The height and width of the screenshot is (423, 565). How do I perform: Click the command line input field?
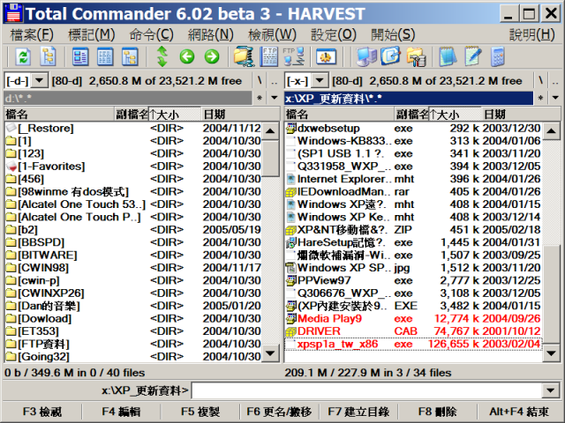[x=367, y=390]
